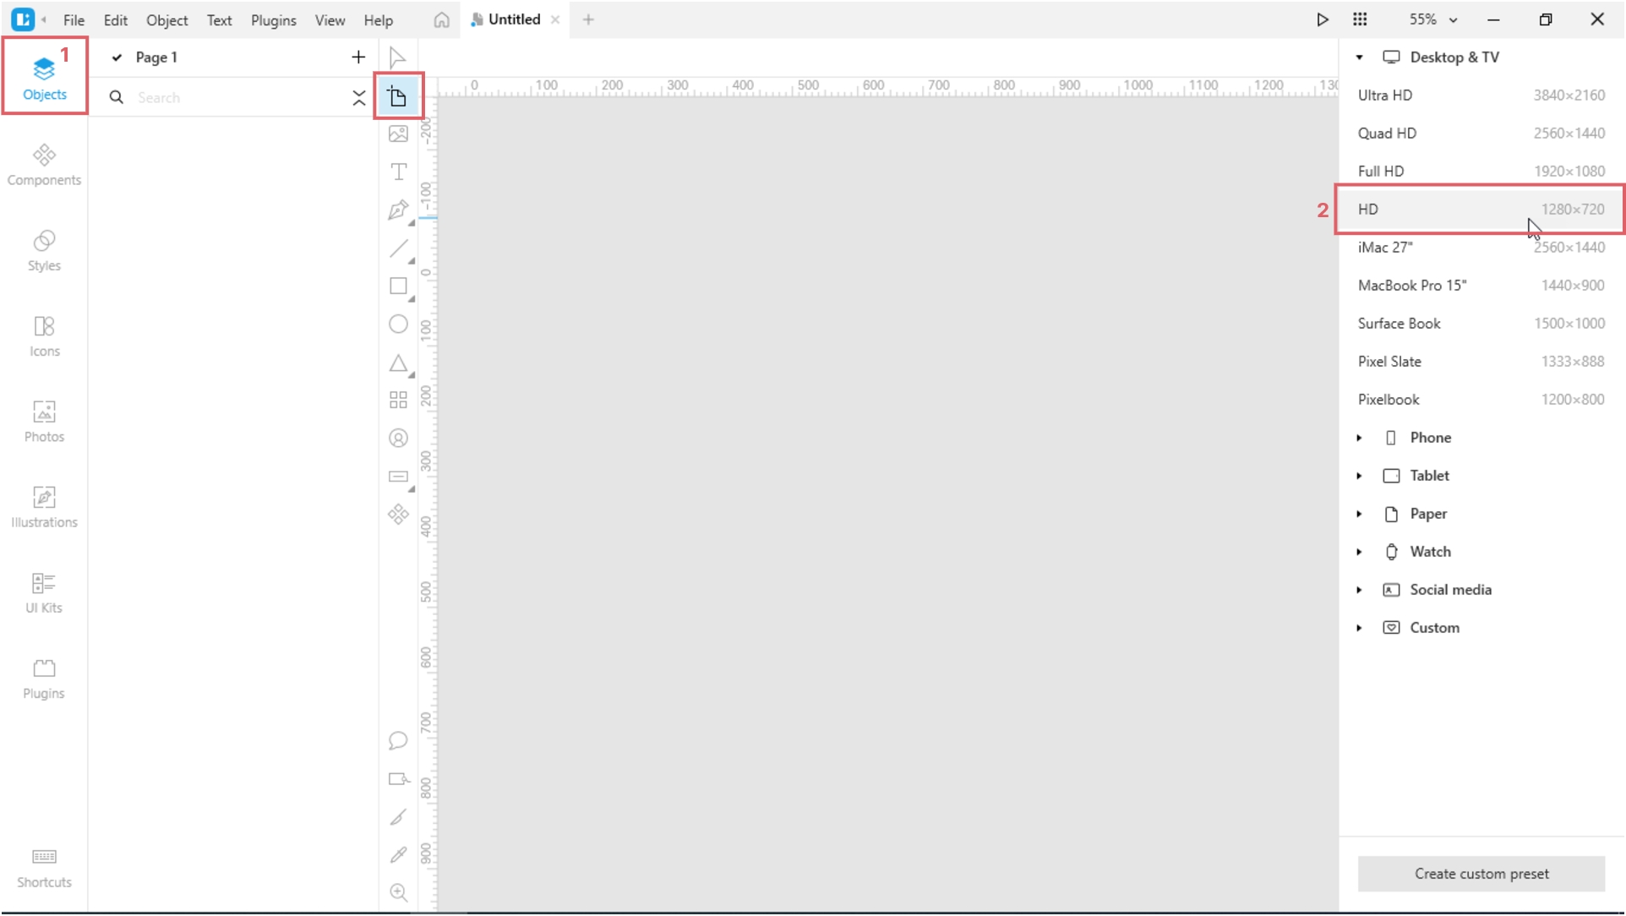Open the Object menu
The height and width of the screenshot is (916, 1626).
click(x=166, y=20)
